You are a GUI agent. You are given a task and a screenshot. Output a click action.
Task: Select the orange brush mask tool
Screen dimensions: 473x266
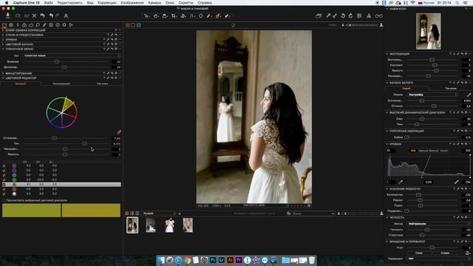pos(218,16)
